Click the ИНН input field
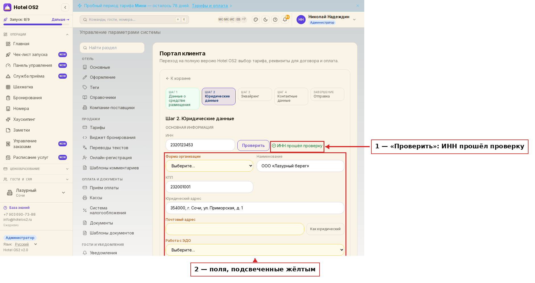The height and width of the screenshot is (283, 535). tap(200, 145)
